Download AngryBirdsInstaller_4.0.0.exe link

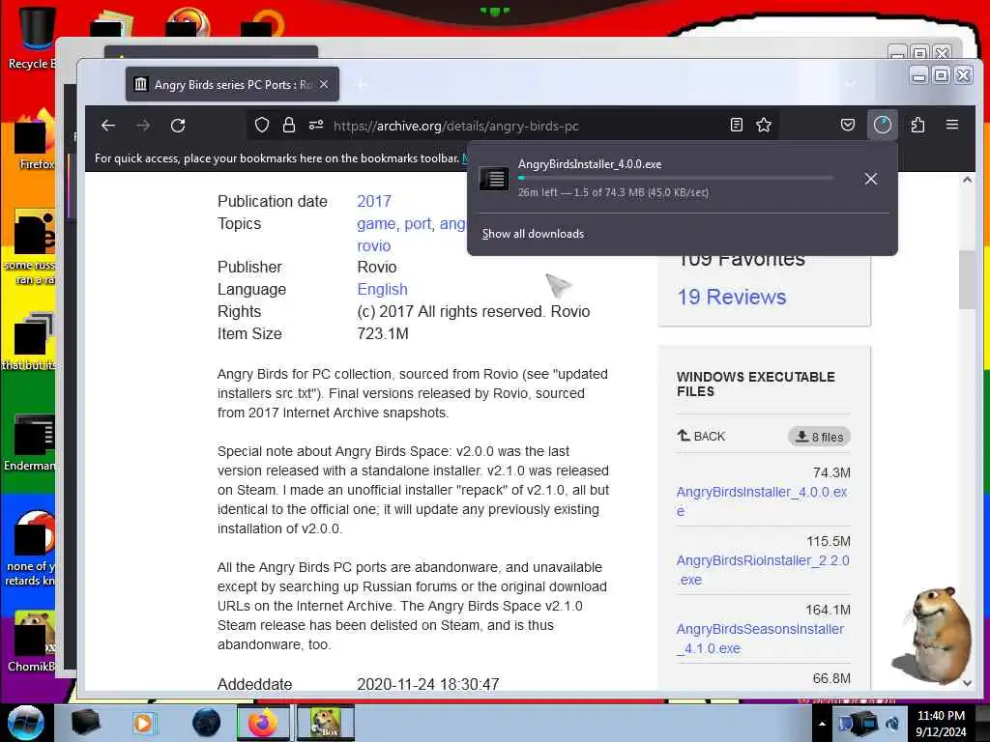(762, 501)
